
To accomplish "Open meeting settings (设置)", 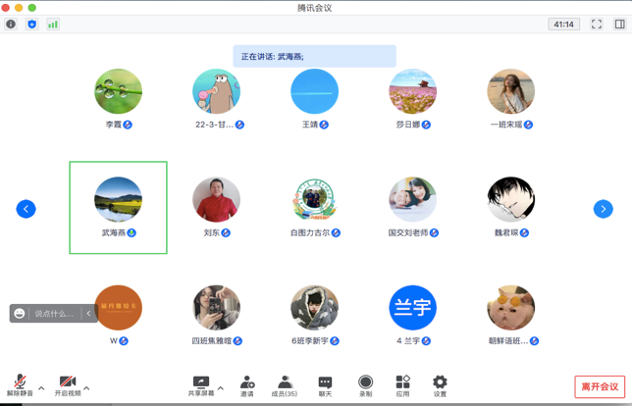I will pyautogui.click(x=440, y=384).
